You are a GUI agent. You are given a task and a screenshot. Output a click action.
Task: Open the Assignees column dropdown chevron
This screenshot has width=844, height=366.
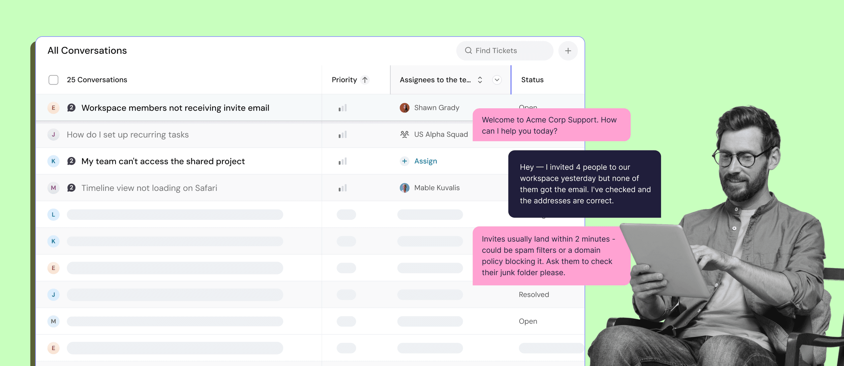pos(497,80)
